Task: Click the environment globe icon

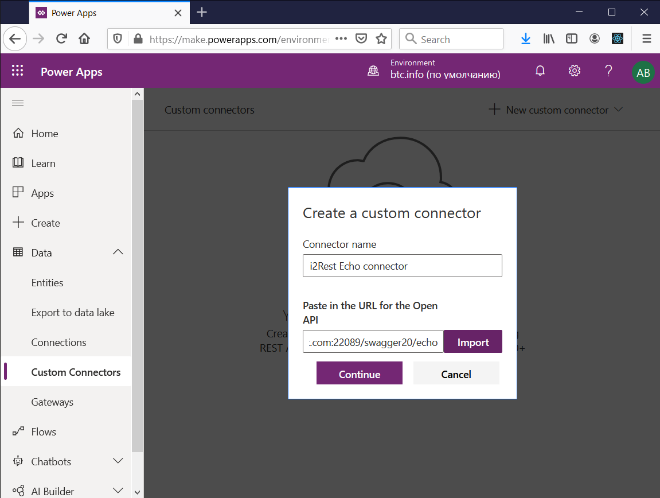Action: click(x=373, y=71)
